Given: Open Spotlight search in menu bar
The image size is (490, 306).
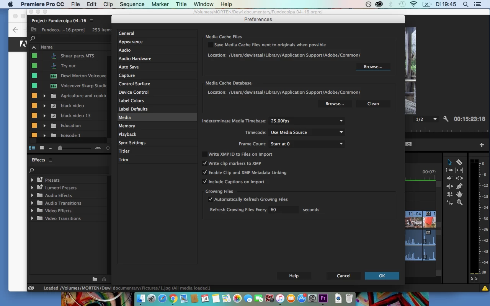Looking at the screenshot, I should [x=465, y=4].
